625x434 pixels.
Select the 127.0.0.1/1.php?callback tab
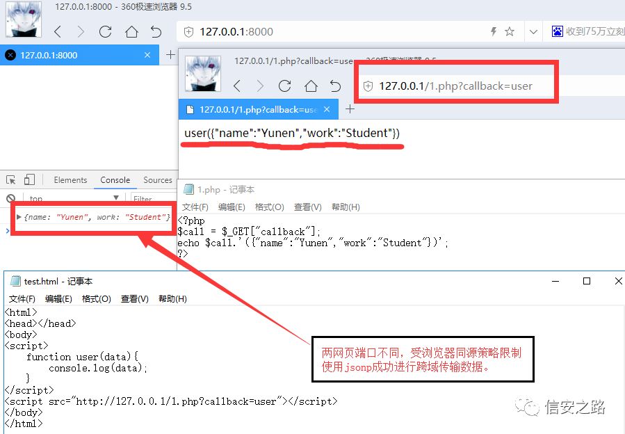coord(259,109)
